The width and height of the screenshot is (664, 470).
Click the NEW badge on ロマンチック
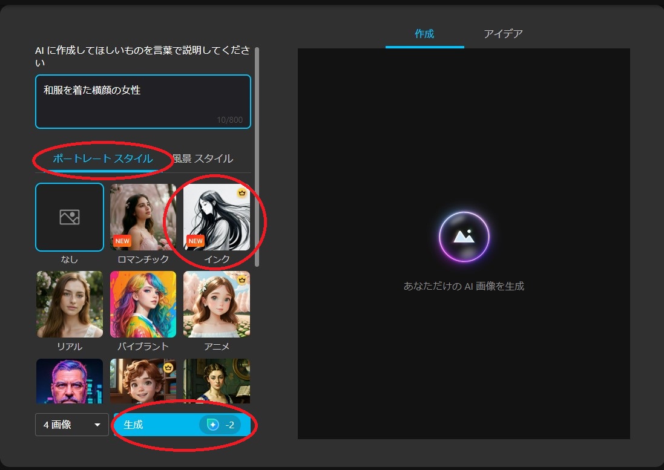click(x=122, y=241)
